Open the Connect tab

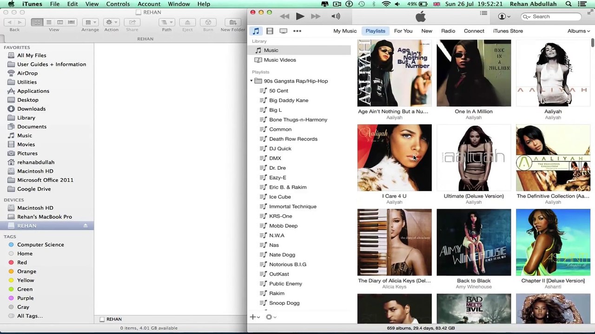tap(474, 31)
